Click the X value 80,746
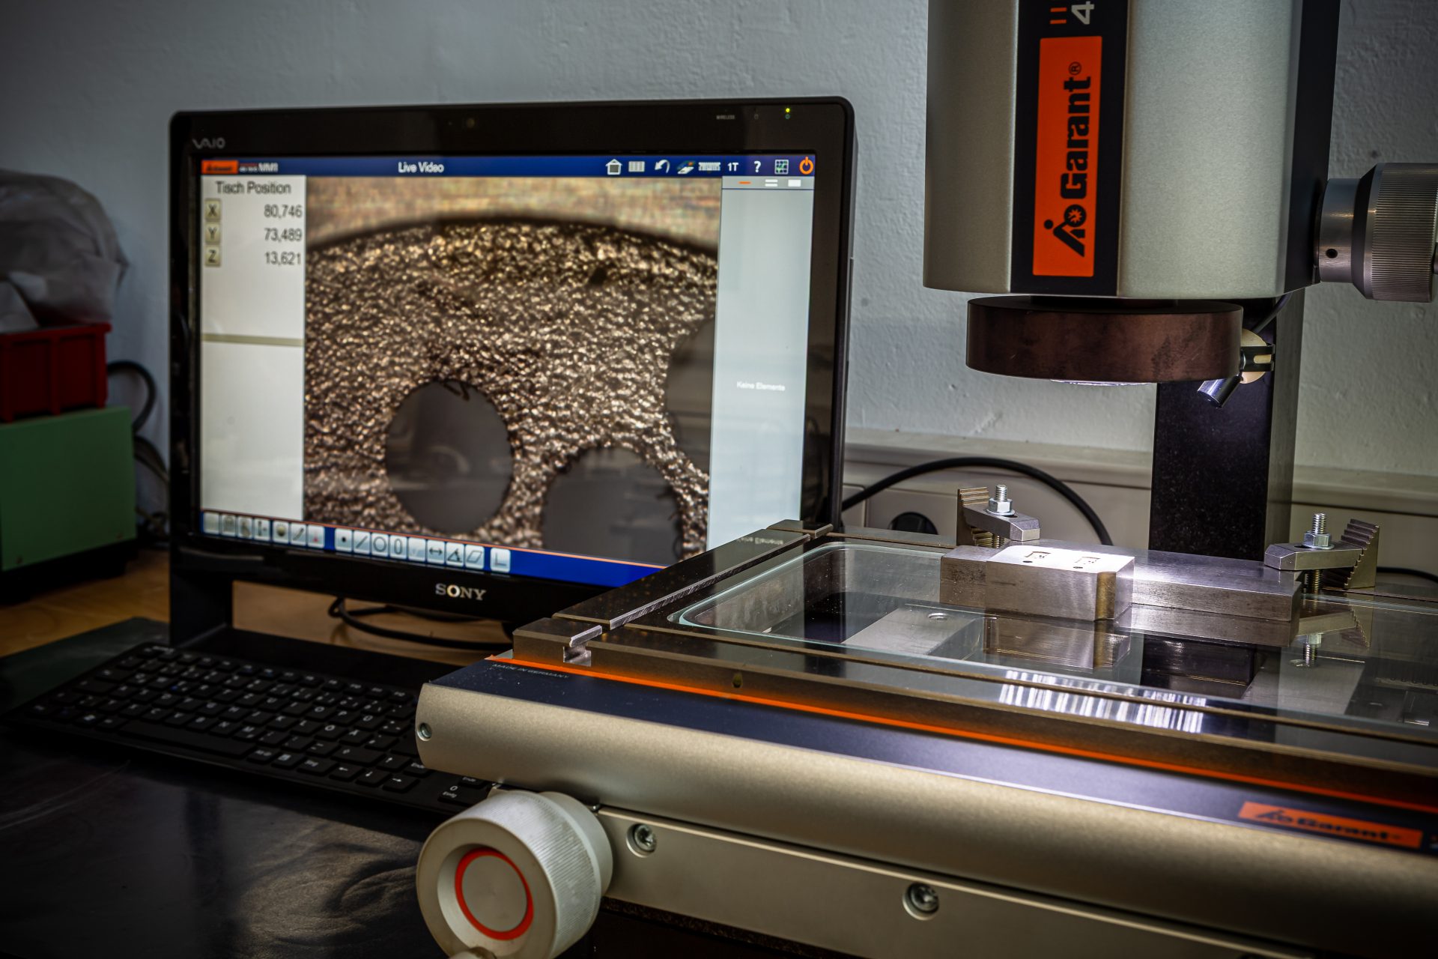Image resolution: width=1438 pixels, height=959 pixels. [x=282, y=212]
